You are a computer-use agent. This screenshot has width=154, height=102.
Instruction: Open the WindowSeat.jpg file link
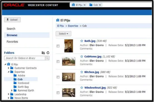coord(95,88)
